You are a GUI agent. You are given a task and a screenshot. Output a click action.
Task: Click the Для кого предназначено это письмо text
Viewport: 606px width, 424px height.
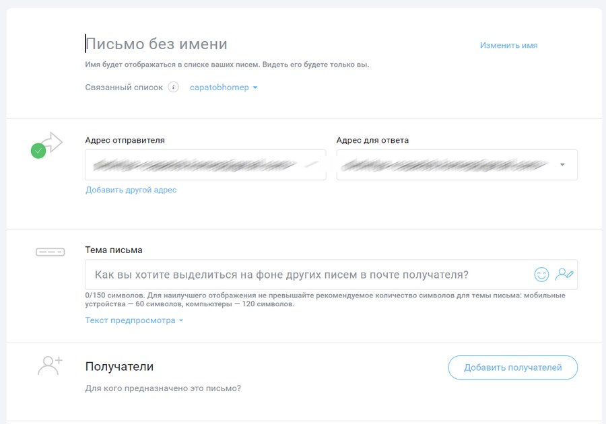click(163, 388)
